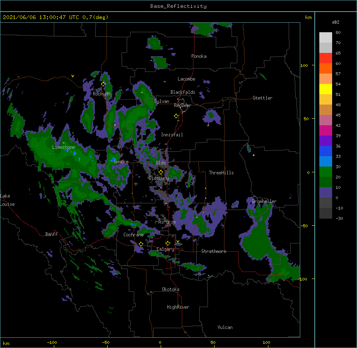
Task: Select the bottom axis -50 tick label
Action: (106, 342)
